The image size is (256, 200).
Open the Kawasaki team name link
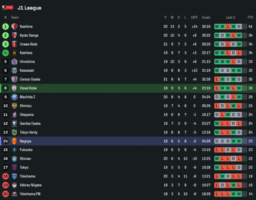[27, 71]
